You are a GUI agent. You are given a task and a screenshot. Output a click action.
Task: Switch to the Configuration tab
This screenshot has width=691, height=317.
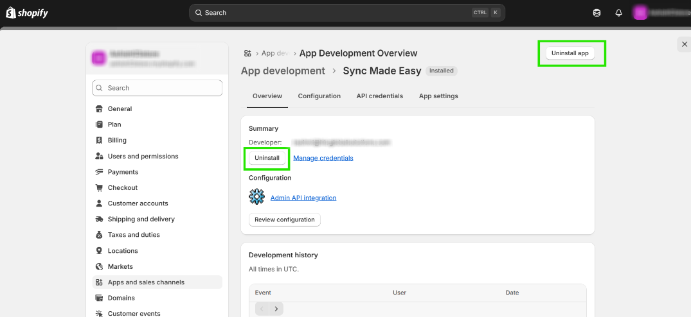[319, 96]
